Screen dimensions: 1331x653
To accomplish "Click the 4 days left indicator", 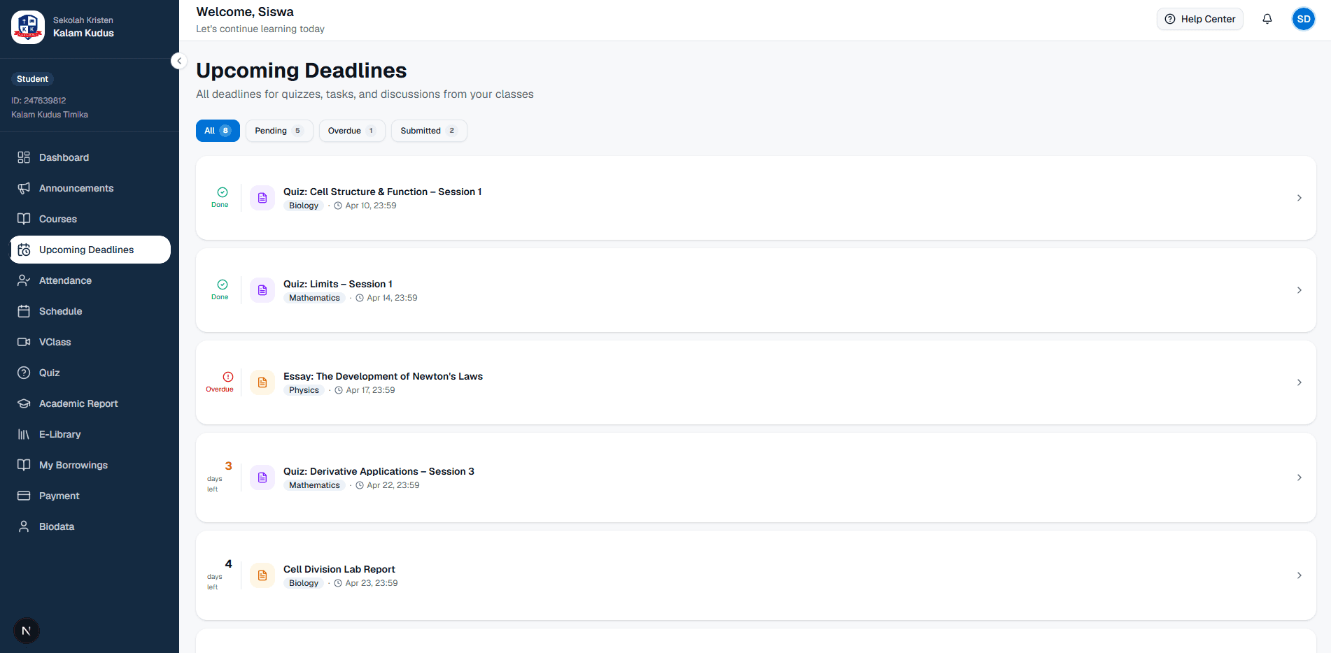I will tap(219, 575).
